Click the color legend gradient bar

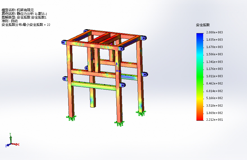coord(200,77)
